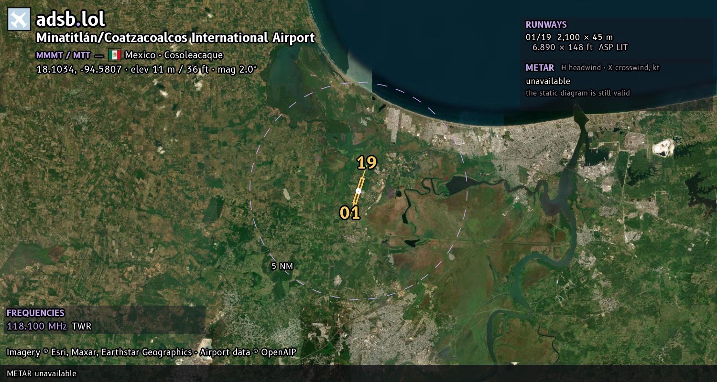Click runway end label 01
This screenshot has width=717, height=382.
pos(349,212)
